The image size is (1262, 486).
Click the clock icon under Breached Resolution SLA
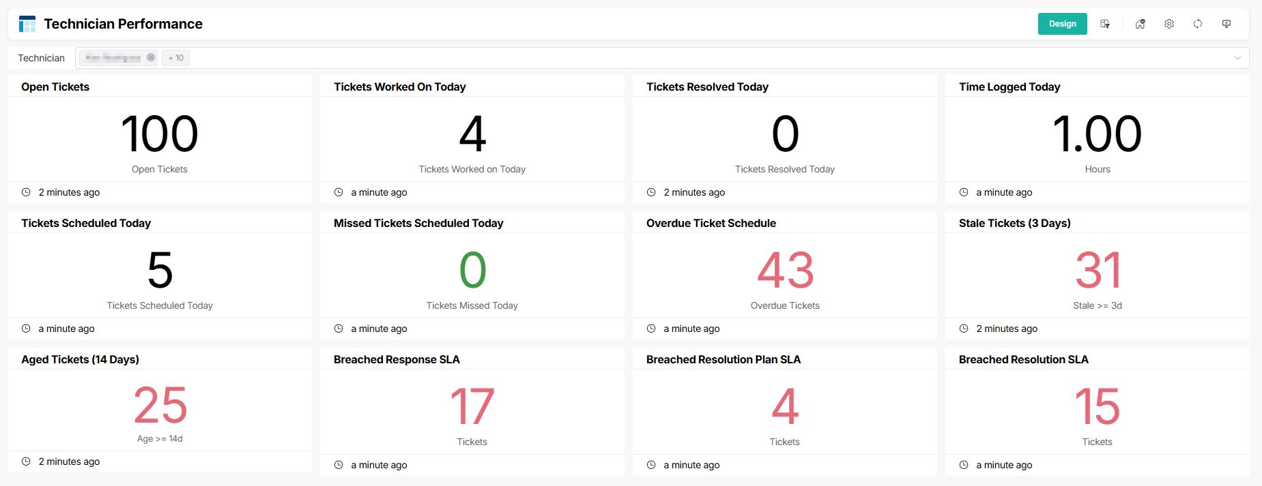pos(964,465)
